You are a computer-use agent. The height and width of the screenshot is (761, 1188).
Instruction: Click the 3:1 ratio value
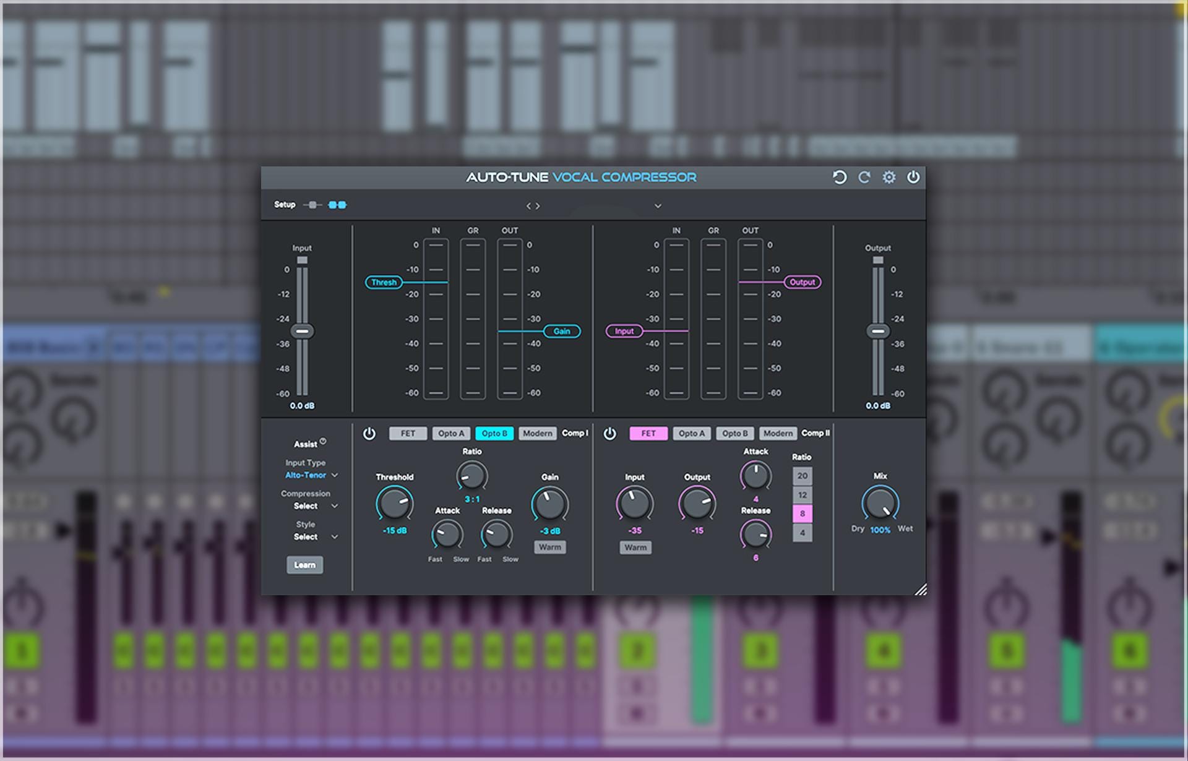click(x=472, y=499)
